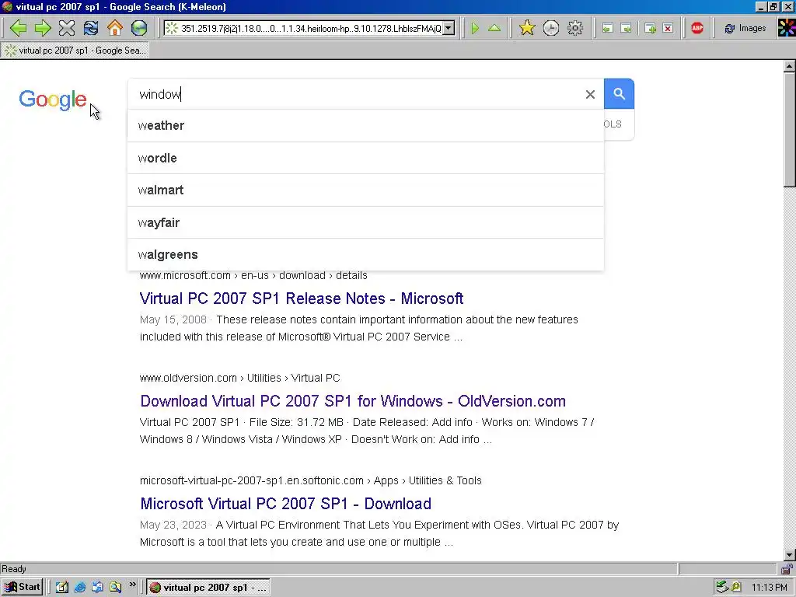Open preferences using the gear icon
Viewport: 796px width, 597px height.
coord(574,28)
